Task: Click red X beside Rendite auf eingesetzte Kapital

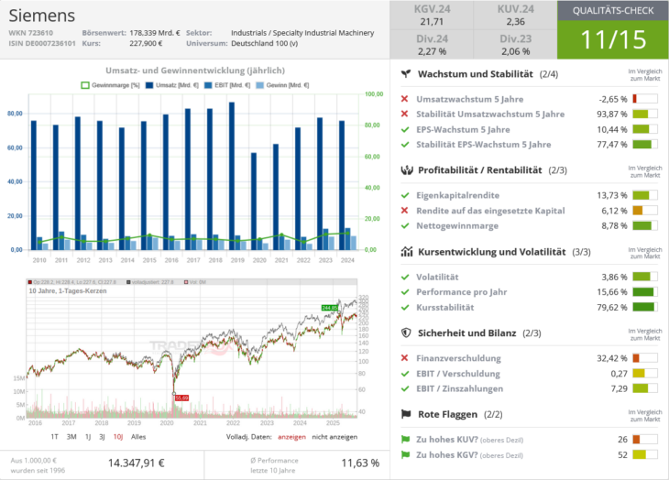Action: 404,211
